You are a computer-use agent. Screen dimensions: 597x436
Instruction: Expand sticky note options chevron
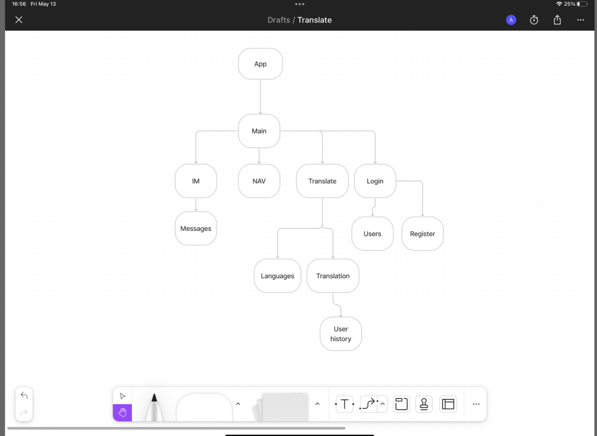317,404
